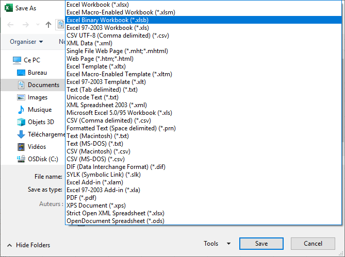Open Musique folder in sidebar
This screenshot has width=345, height=257.
(40, 110)
